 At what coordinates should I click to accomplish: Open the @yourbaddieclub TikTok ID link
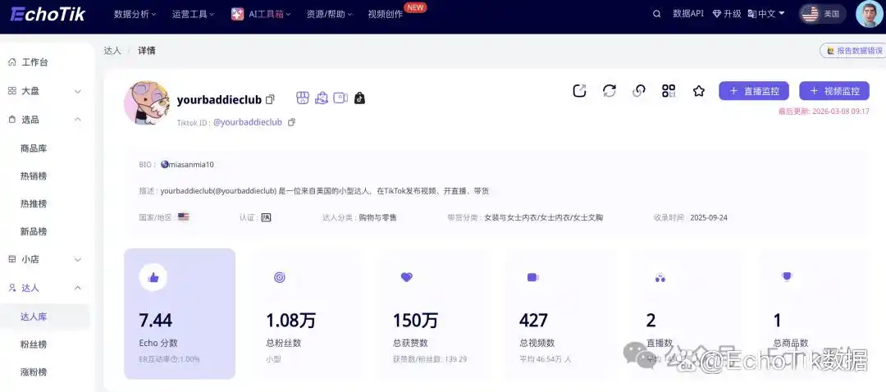coord(248,122)
